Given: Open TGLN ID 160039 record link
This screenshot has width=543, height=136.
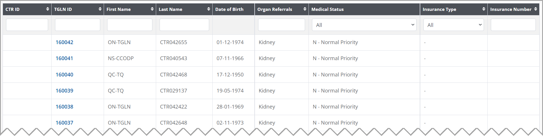Looking at the screenshot, I should [65, 91].
